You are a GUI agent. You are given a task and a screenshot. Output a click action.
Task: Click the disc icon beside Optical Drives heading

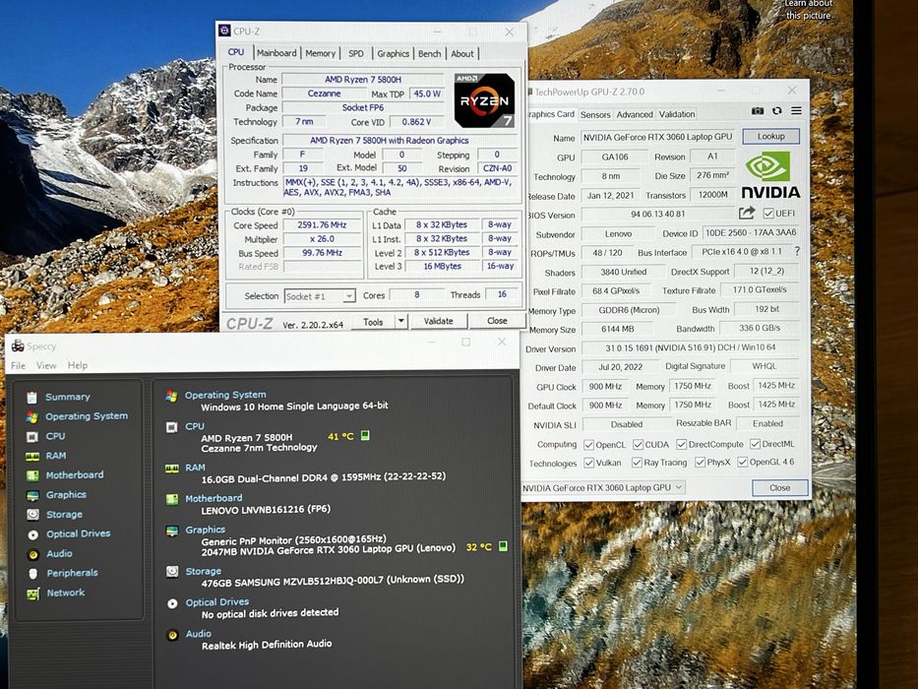tap(172, 603)
